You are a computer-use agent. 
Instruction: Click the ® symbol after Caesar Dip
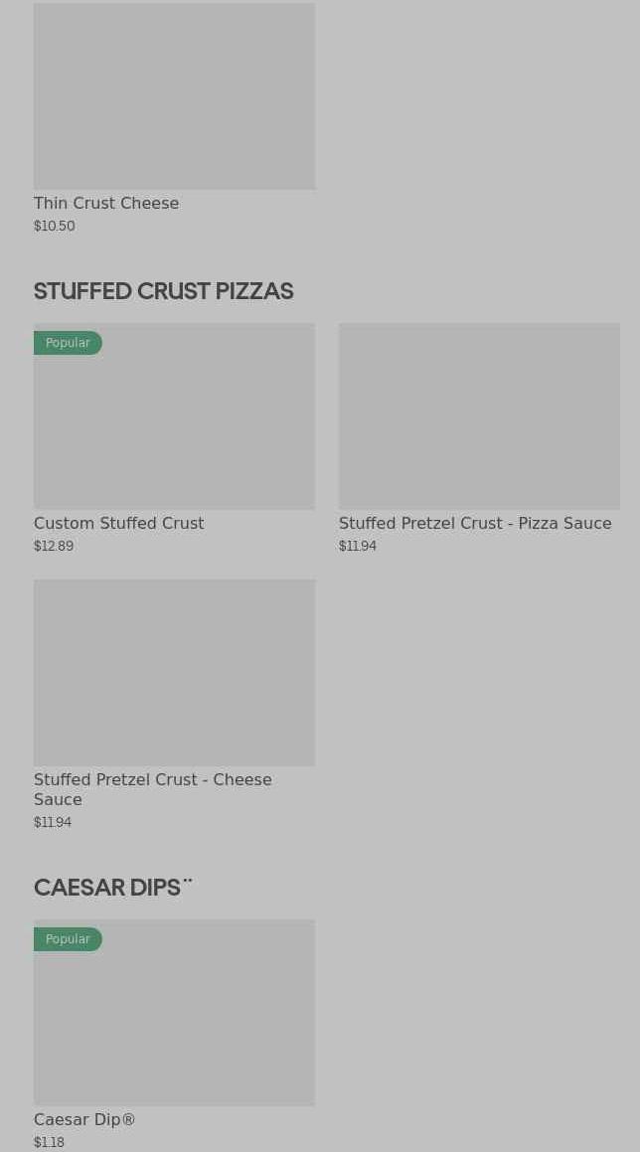pos(128,1119)
